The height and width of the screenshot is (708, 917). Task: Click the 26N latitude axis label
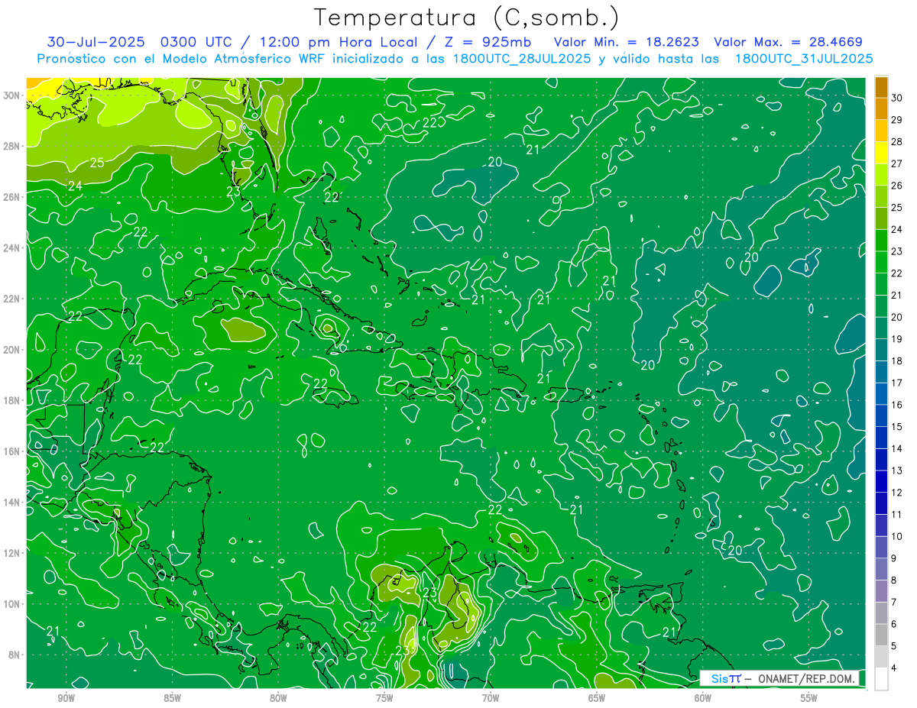[x=11, y=197]
